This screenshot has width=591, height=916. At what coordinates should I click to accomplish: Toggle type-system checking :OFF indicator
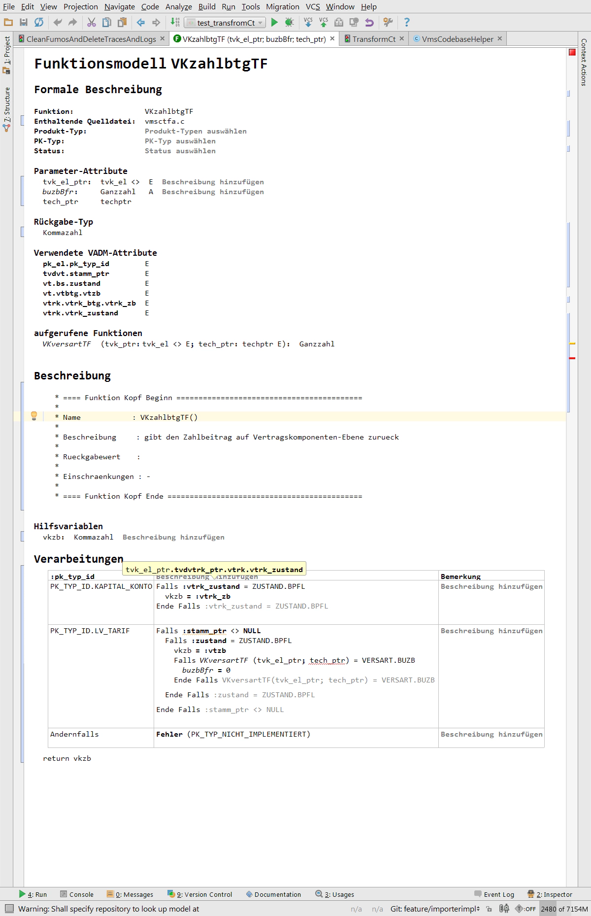point(525,909)
